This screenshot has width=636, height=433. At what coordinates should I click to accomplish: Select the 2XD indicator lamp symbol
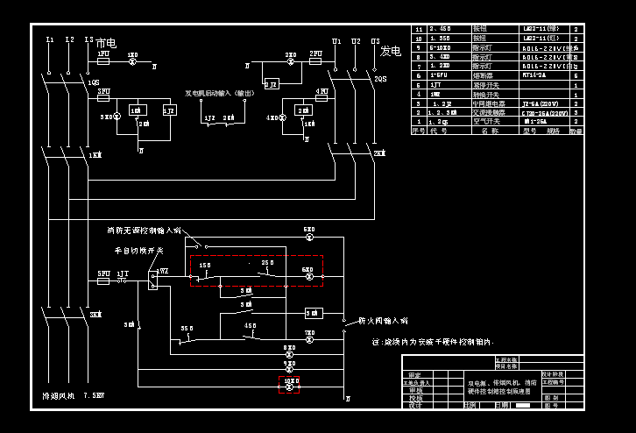(x=291, y=61)
